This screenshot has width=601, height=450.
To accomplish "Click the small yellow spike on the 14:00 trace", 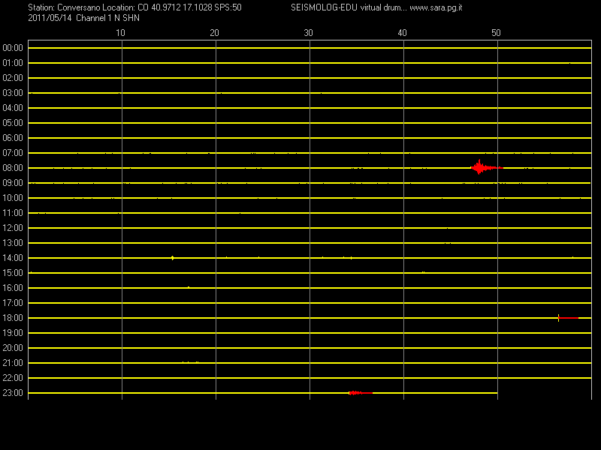I will pyautogui.click(x=173, y=257).
